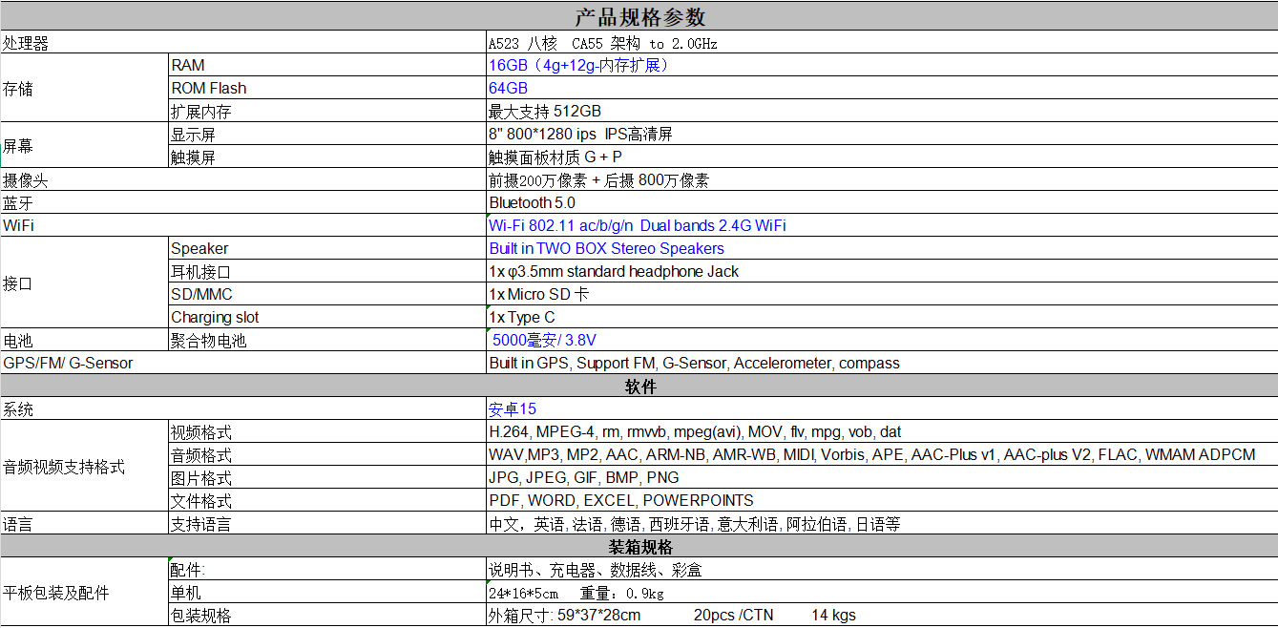The width and height of the screenshot is (1278, 628).
Task: Select the A523 八核 CA55 processor value cell
Action: click(x=882, y=43)
